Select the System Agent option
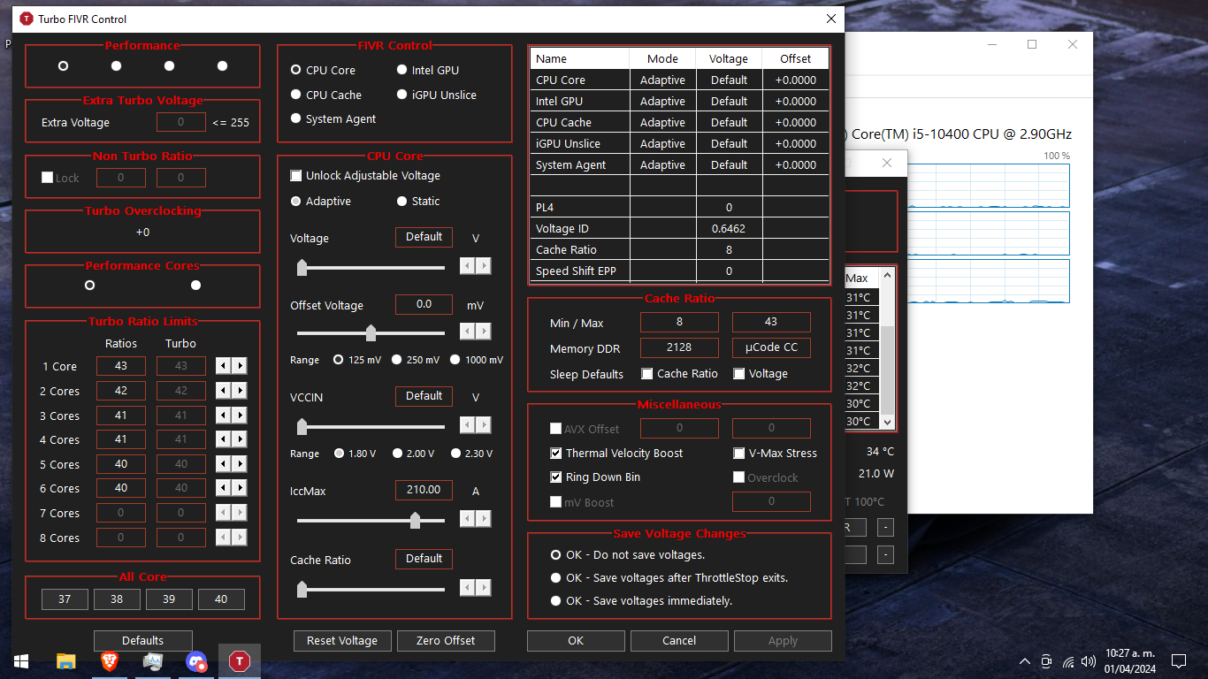 (333, 118)
